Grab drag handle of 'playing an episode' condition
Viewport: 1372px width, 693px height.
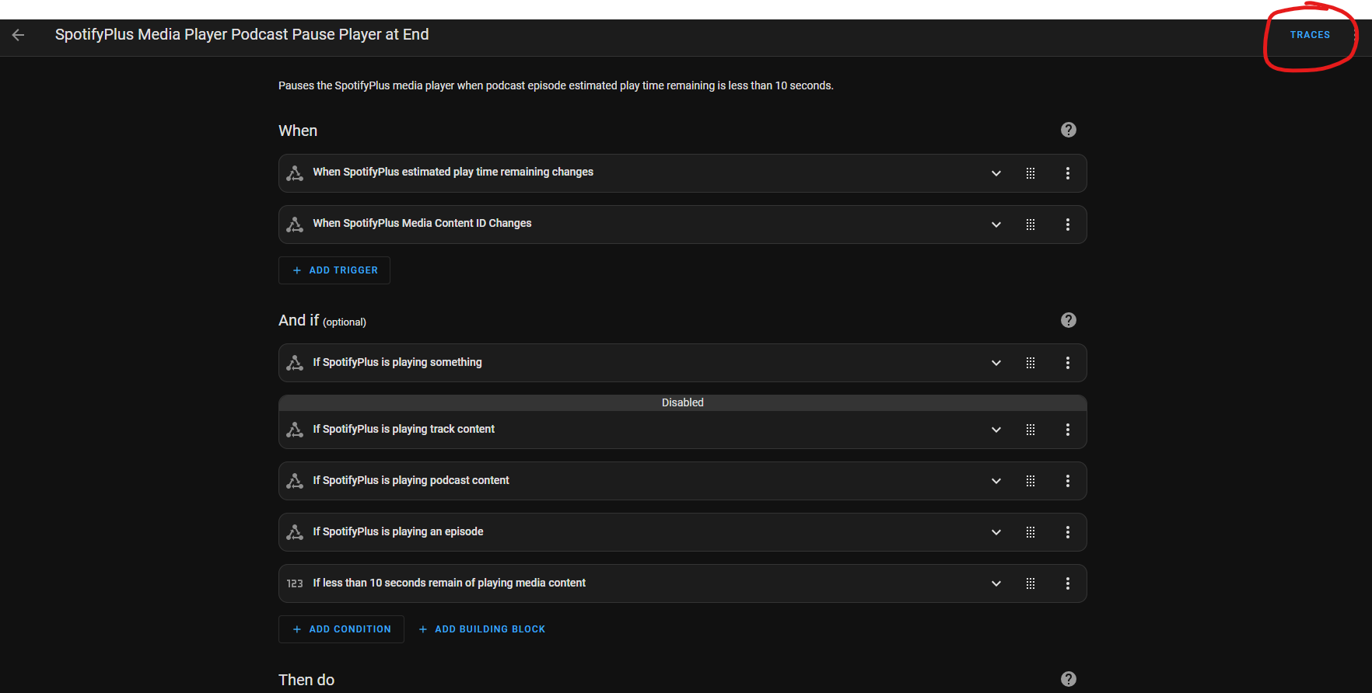point(1031,532)
